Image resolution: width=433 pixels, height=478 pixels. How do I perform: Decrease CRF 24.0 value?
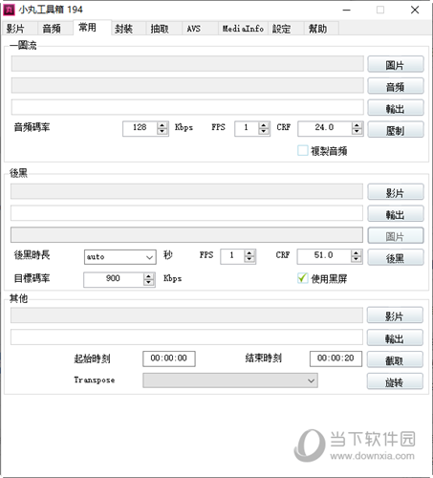(x=357, y=132)
